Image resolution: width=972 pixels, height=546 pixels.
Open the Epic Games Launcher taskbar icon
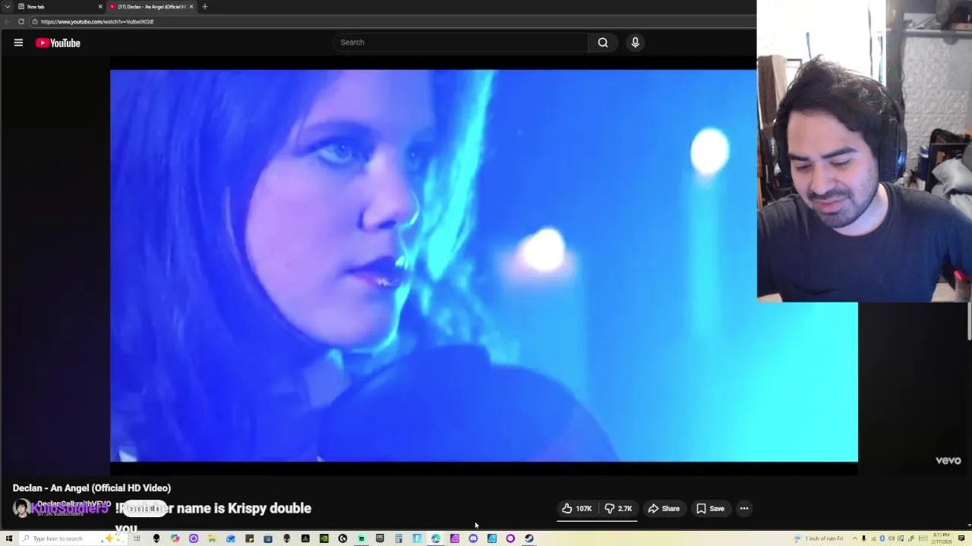point(380,538)
